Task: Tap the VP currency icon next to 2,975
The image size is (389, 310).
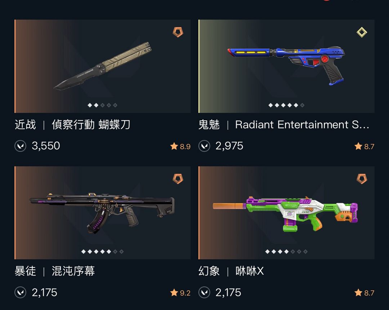Action: [204, 146]
